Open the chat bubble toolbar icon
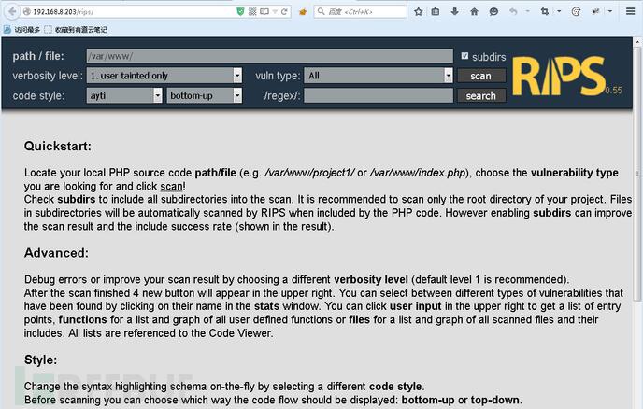The image size is (643, 409). [x=493, y=11]
